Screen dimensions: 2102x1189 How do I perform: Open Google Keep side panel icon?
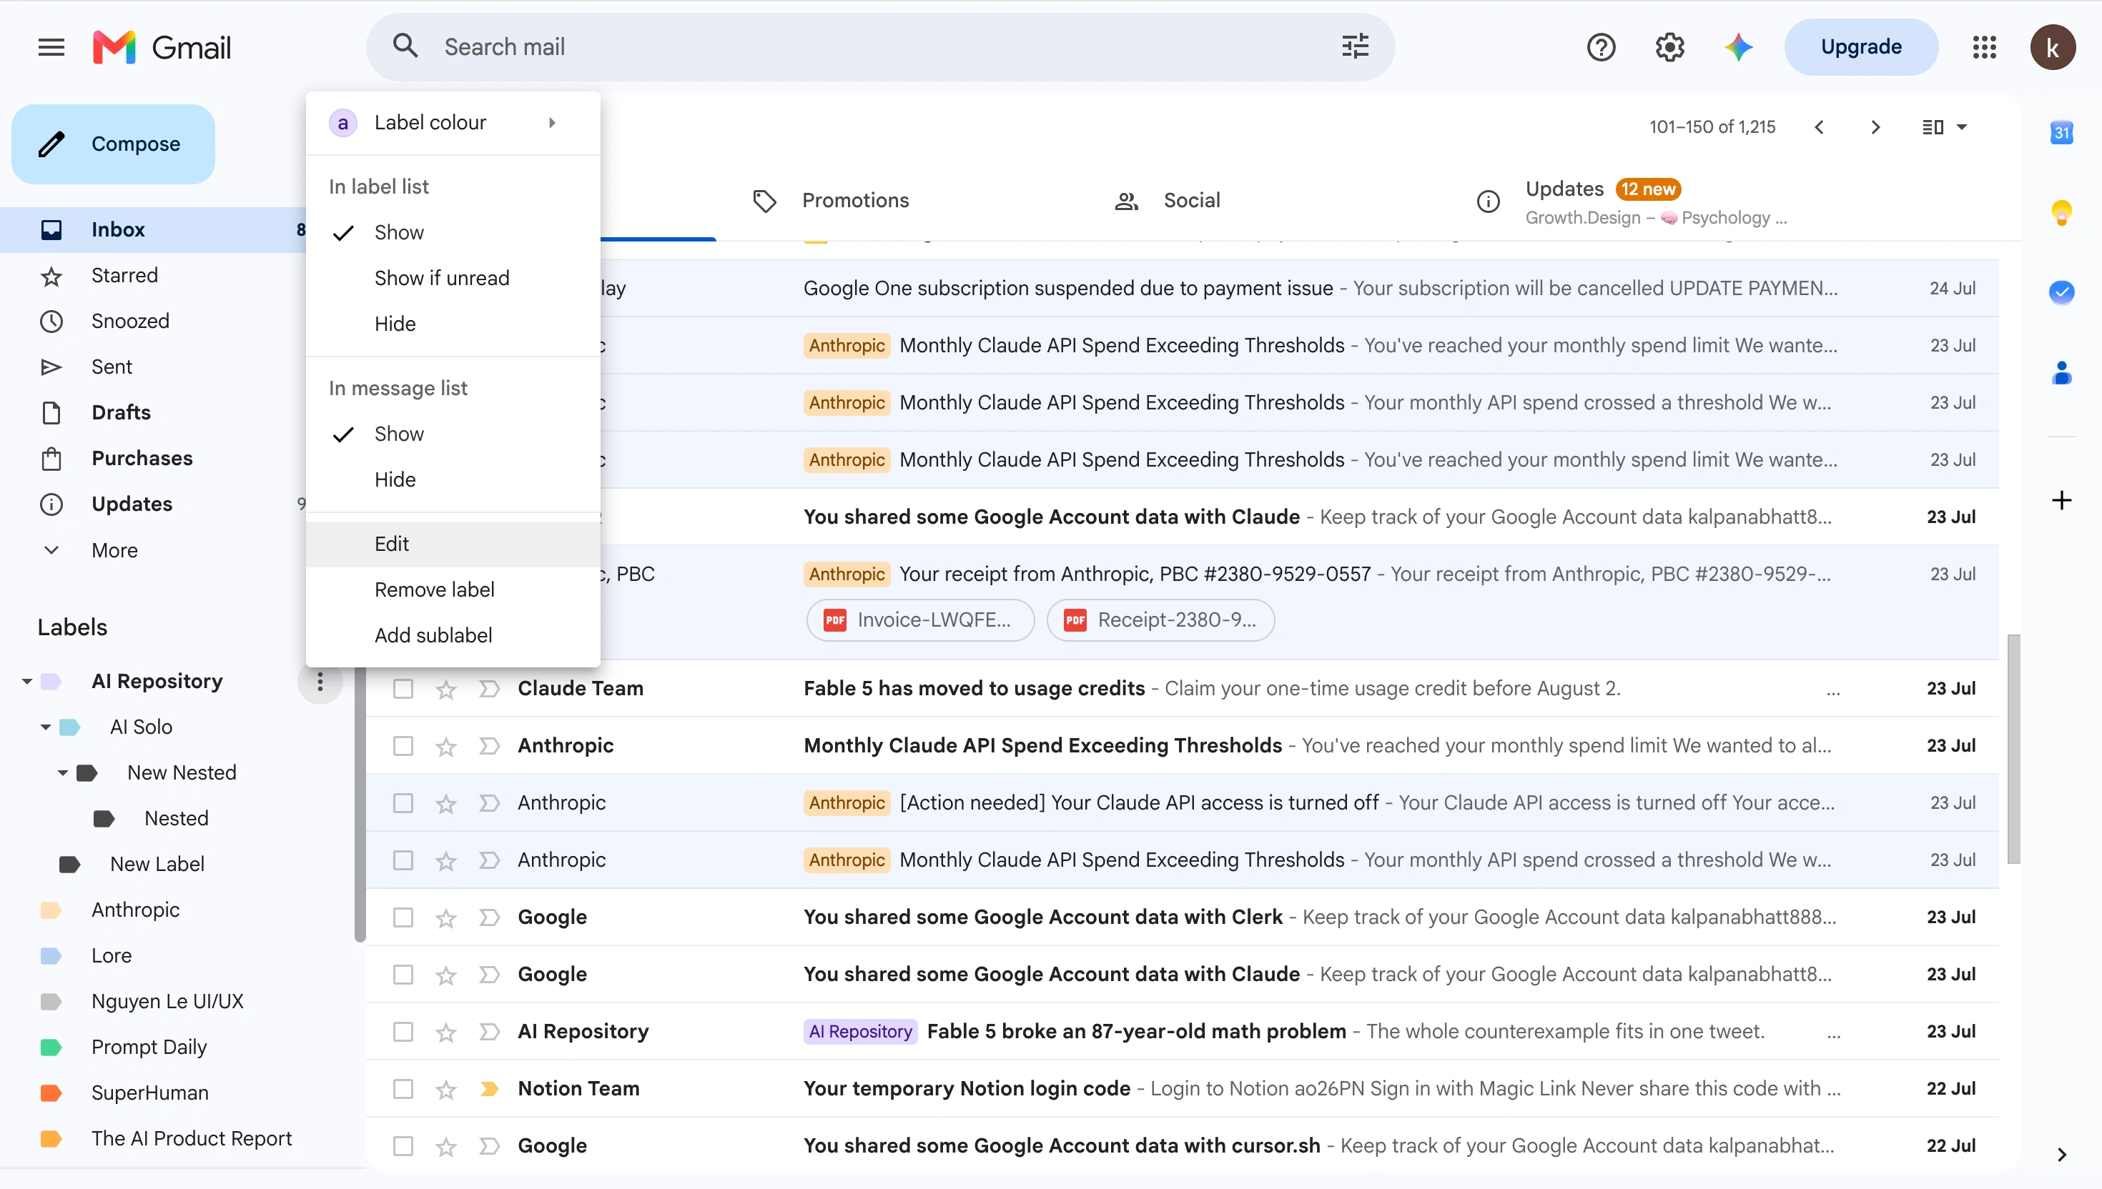point(2061,212)
